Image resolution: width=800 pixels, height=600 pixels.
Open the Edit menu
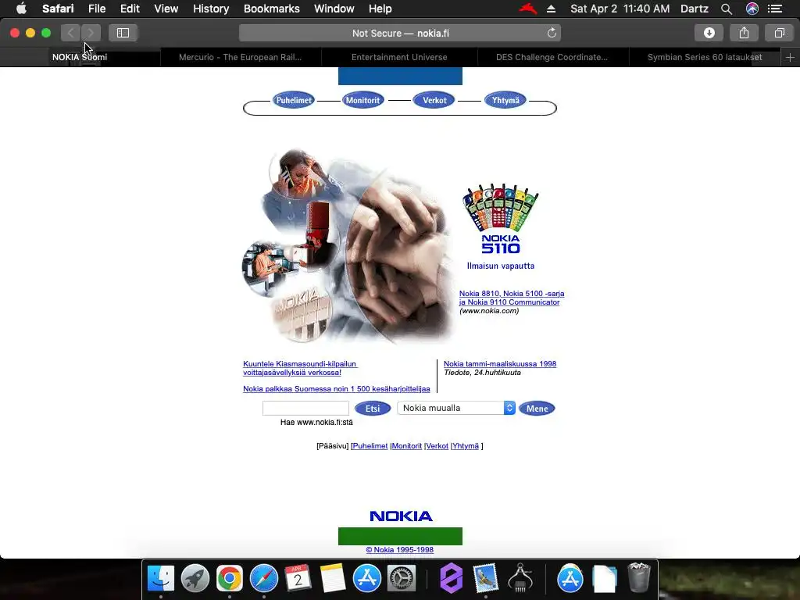[x=130, y=9]
